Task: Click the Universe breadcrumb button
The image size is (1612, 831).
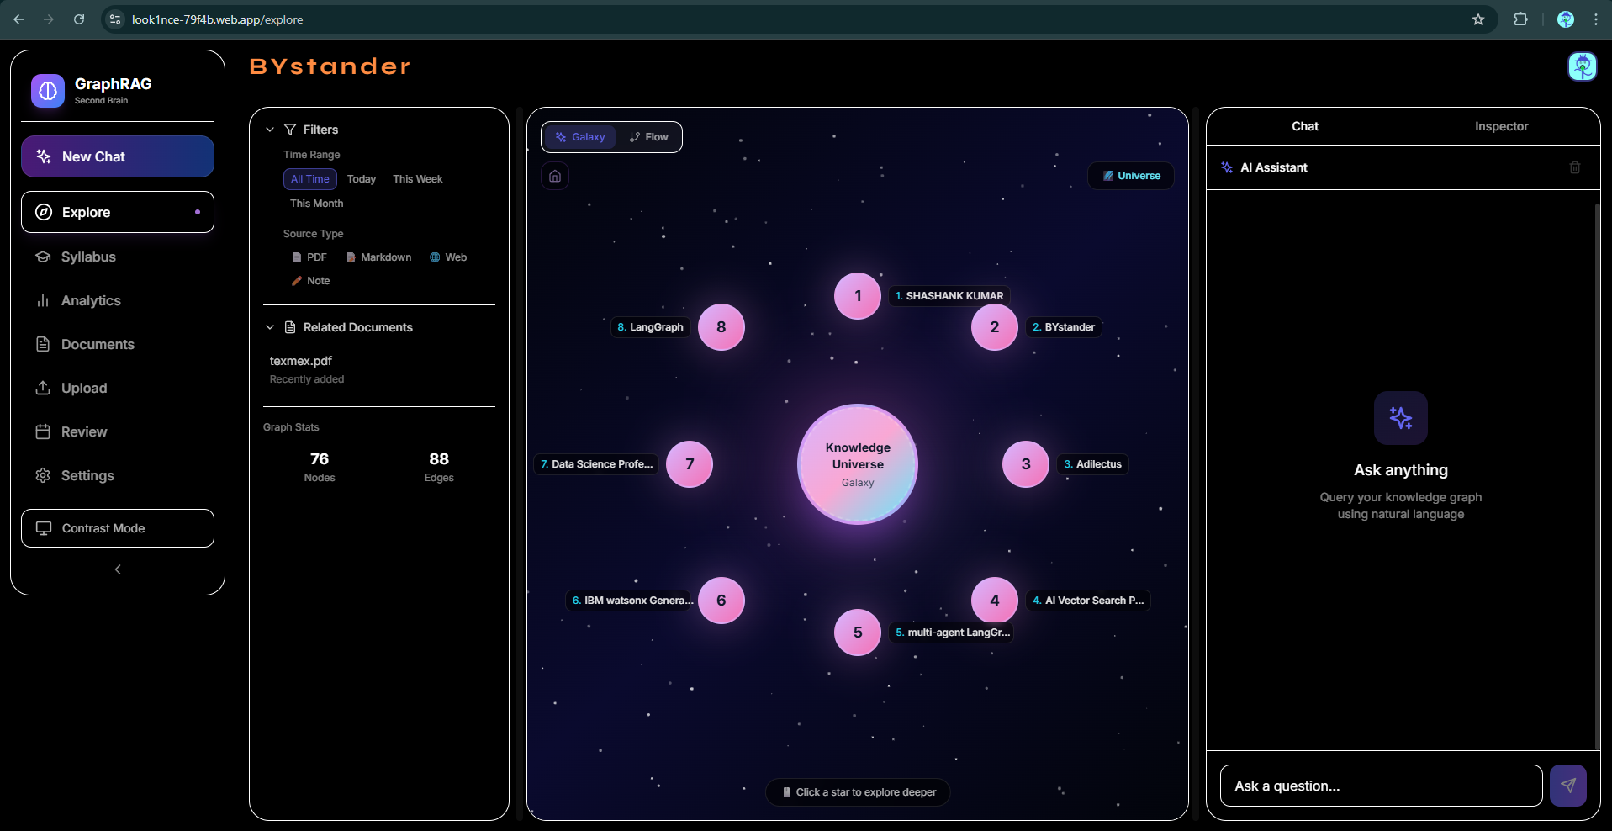Action: pyautogui.click(x=1131, y=176)
